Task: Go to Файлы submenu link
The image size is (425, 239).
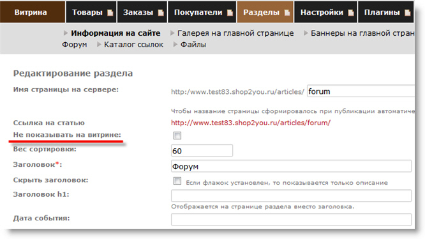Action: tap(193, 45)
